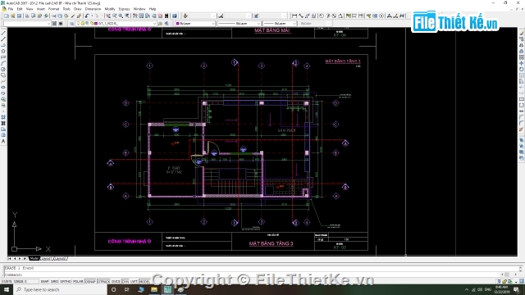Toggle POLAR tracking in status bar

tap(78, 282)
